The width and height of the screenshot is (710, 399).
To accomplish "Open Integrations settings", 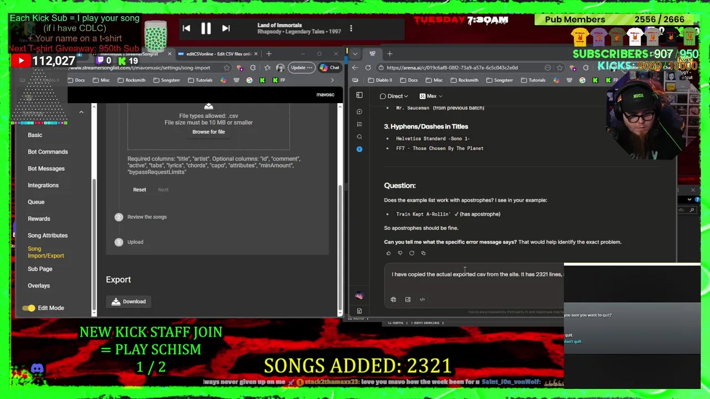I will tap(43, 185).
